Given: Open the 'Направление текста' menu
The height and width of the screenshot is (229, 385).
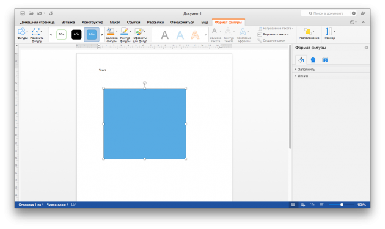Looking at the screenshot, I should pyautogui.click(x=275, y=29).
